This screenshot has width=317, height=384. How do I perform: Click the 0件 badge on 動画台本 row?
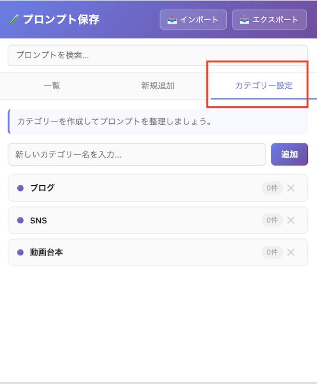[x=272, y=252]
